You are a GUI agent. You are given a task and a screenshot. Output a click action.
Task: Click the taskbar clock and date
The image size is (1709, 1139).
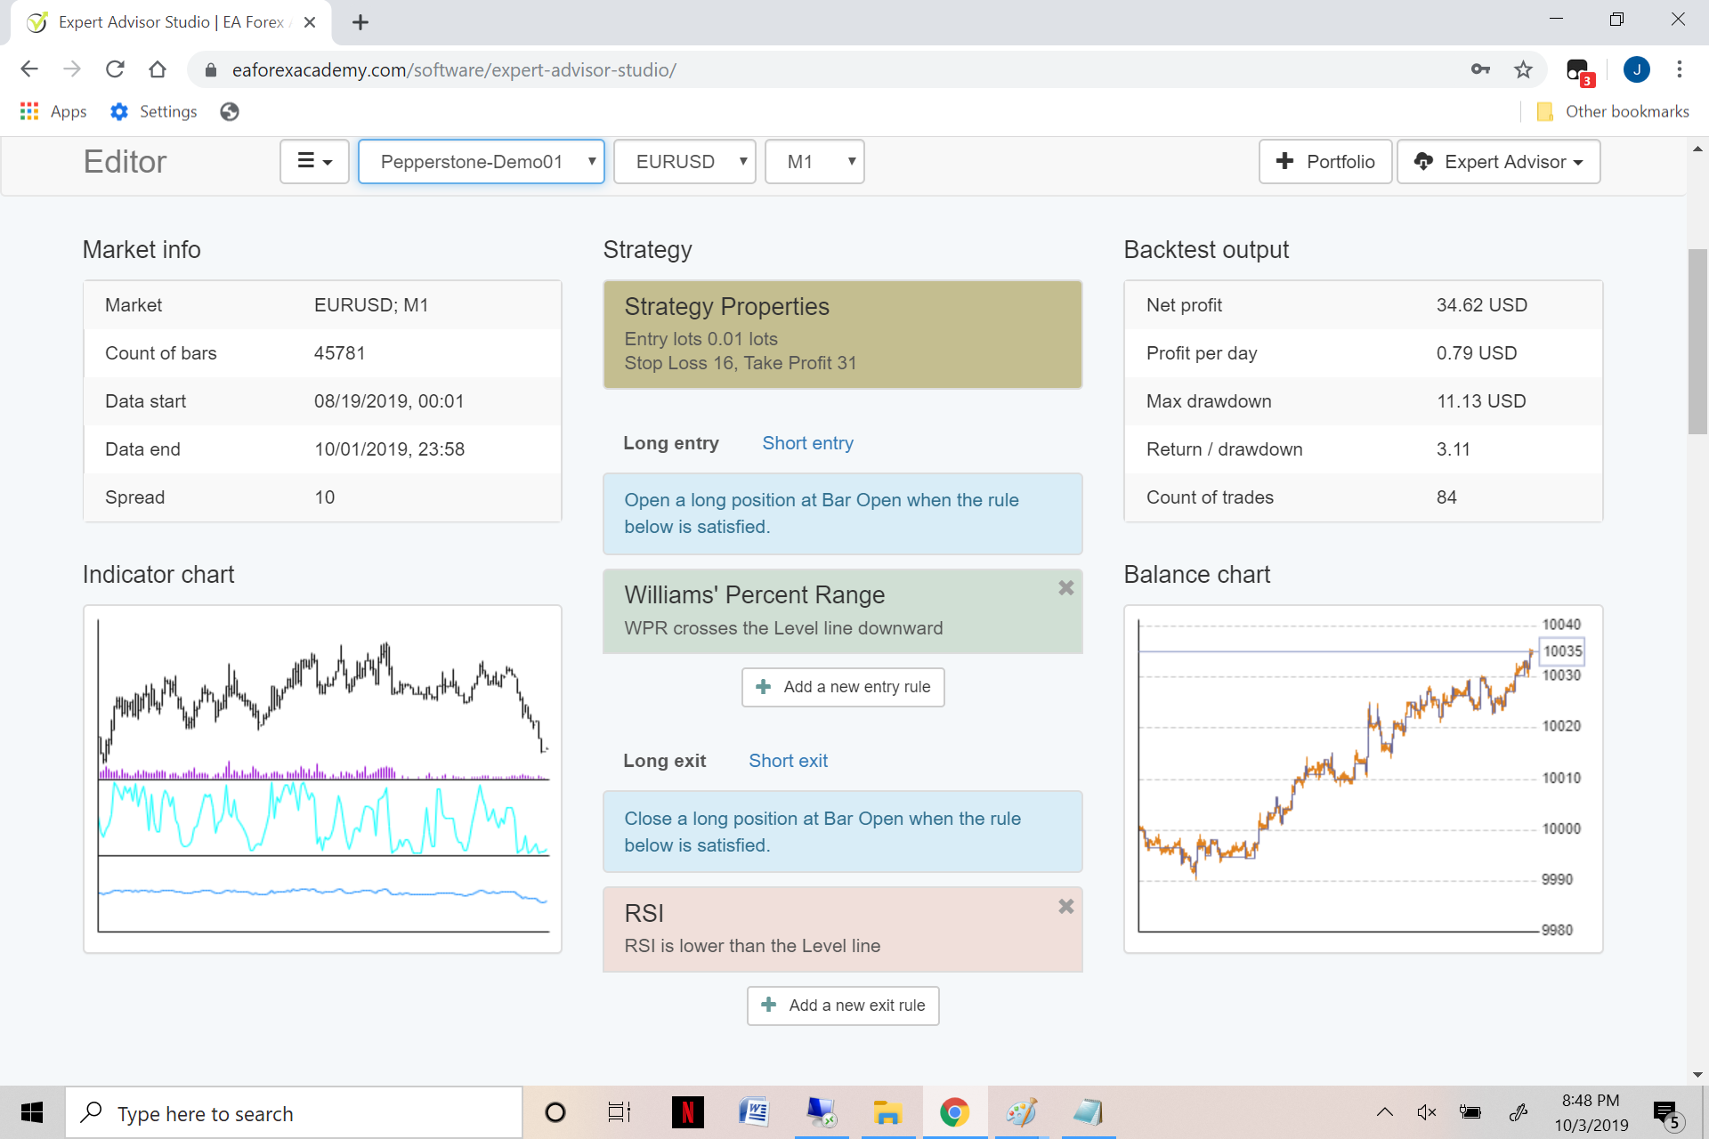click(1591, 1112)
